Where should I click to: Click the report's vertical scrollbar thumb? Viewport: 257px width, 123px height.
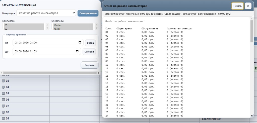pos(252,31)
